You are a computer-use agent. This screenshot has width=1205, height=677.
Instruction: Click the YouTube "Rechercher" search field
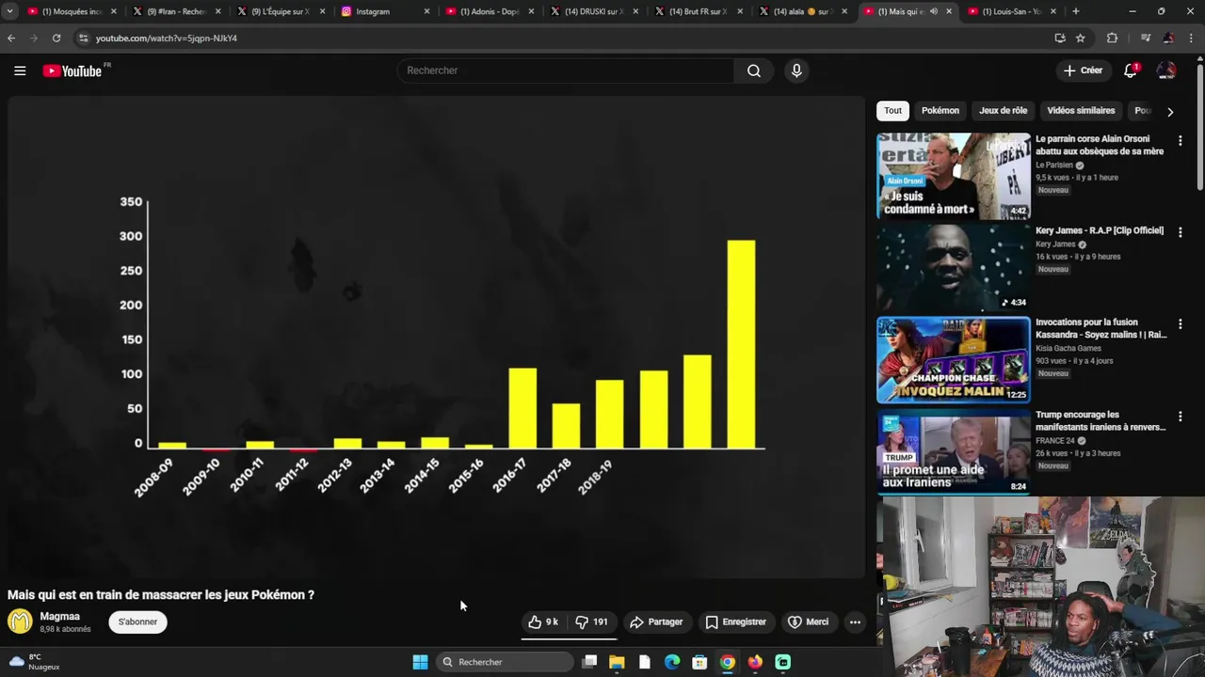pos(565,71)
